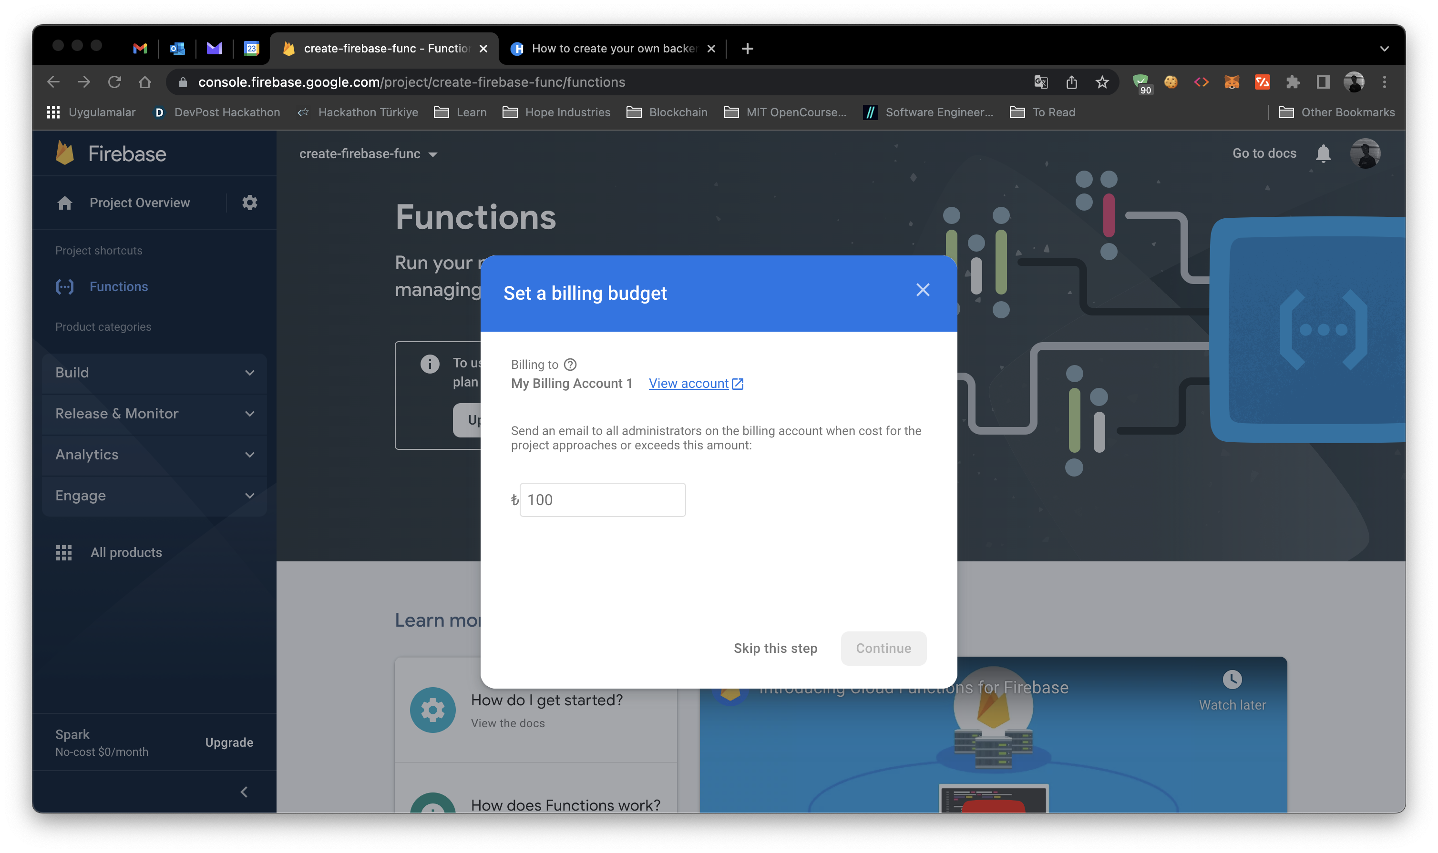1438x853 pixels.
Task: Open the browser Extensions puzzle icon
Action: (1293, 82)
